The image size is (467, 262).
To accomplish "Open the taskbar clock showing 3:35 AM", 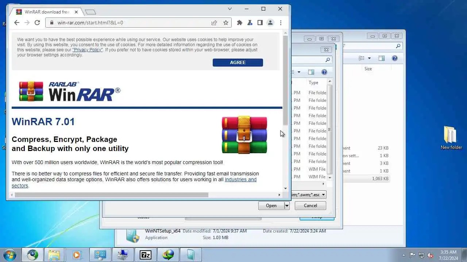I will (x=448, y=255).
